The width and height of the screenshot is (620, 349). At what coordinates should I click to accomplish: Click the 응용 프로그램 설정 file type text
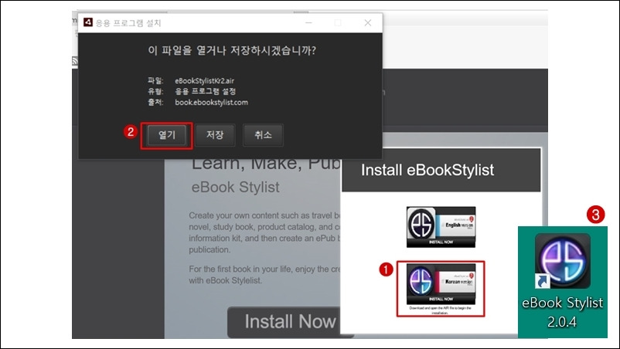pos(205,92)
